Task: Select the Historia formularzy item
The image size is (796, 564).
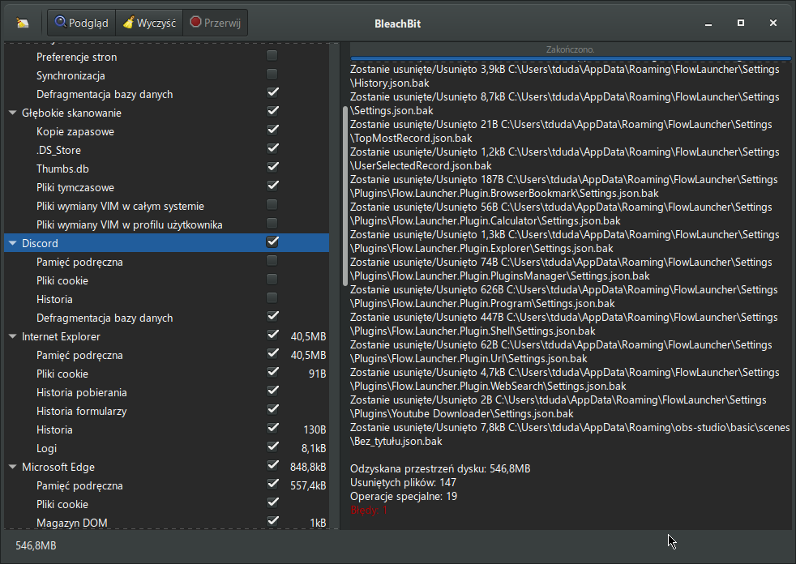Action: 81,411
